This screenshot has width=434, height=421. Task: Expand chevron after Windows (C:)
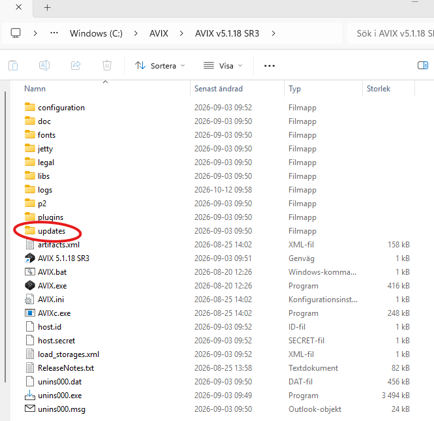tap(136, 33)
